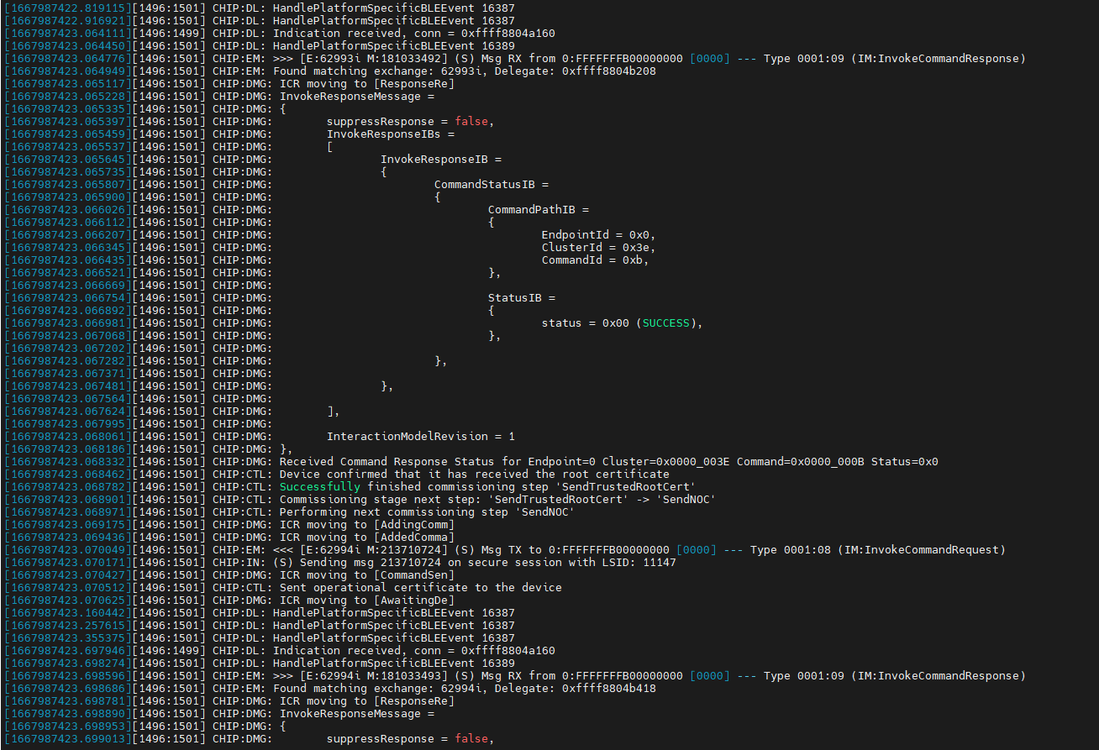
Task: Click the 'CommandPathIB =' line
Action: [539, 209]
